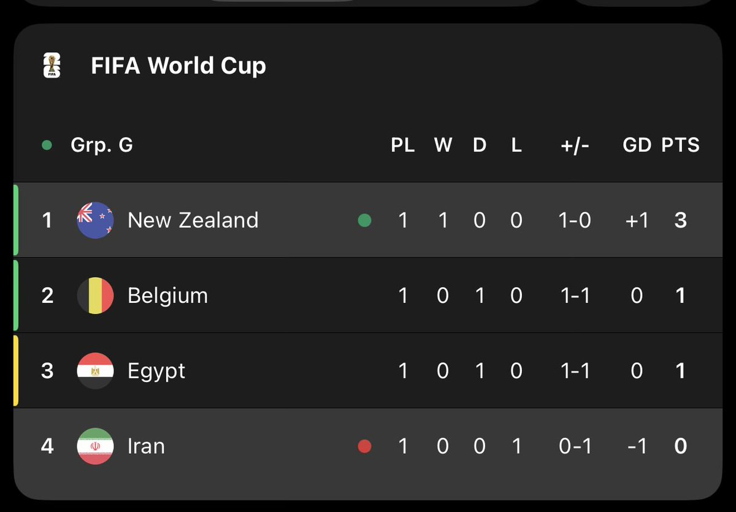Screen dimensions: 736x512
Task: Tap the Belgium flag icon
Action: [95, 296]
